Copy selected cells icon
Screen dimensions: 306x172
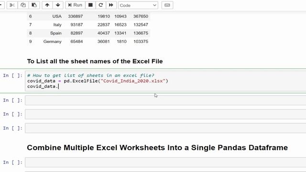point(23,5)
